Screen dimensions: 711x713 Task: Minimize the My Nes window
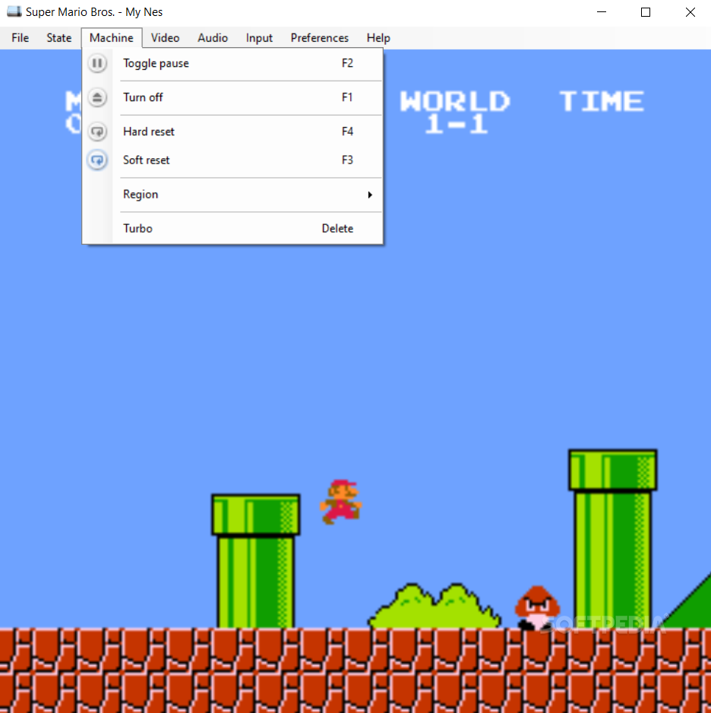(602, 12)
